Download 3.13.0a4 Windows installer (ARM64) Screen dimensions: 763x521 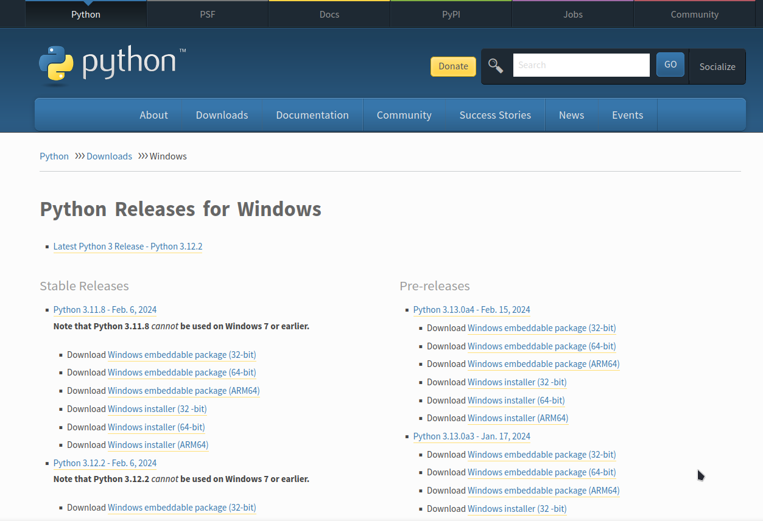click(x=518, y=418)
